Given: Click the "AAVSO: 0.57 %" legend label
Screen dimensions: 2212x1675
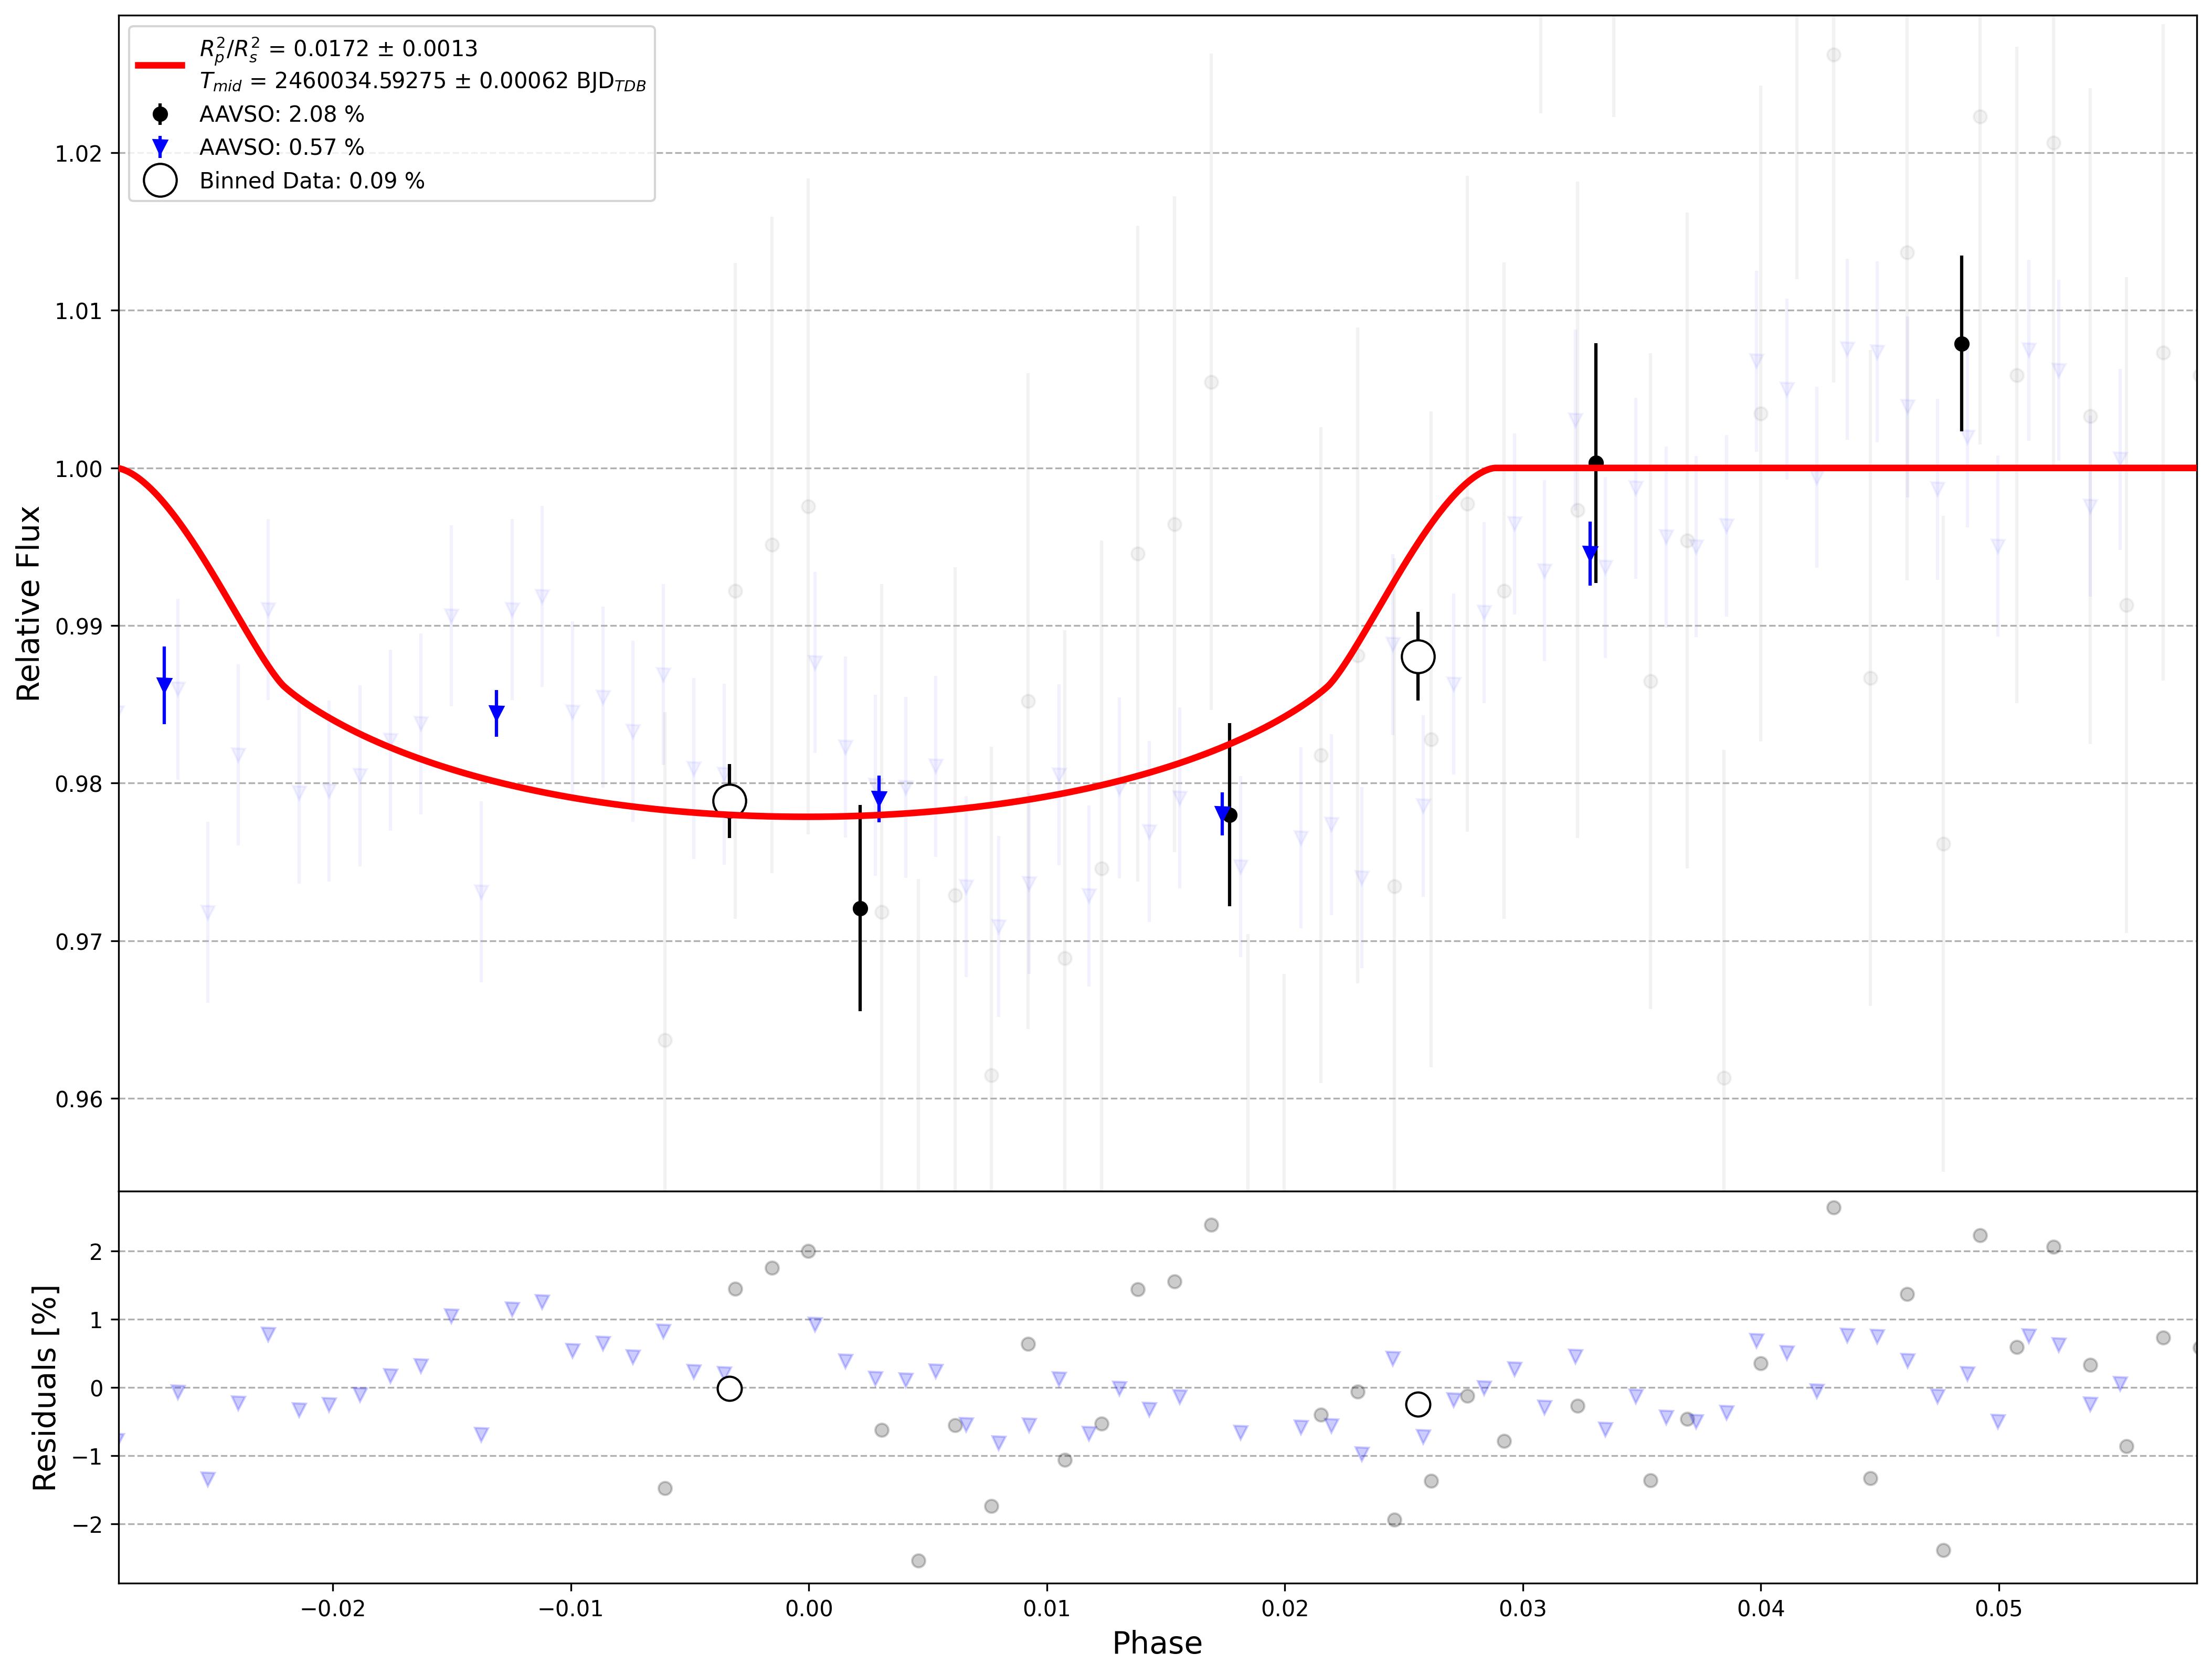Looking at the screenshot, I should click(282, 147).
